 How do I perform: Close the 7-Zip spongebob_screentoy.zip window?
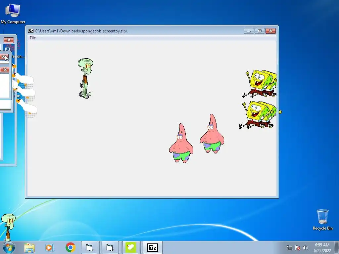click(270, 31)
